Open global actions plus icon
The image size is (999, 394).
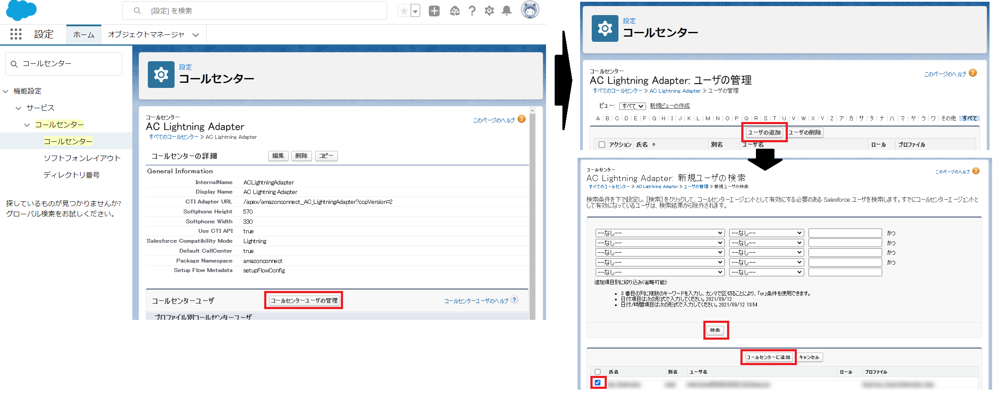click(x=434, y=11)
